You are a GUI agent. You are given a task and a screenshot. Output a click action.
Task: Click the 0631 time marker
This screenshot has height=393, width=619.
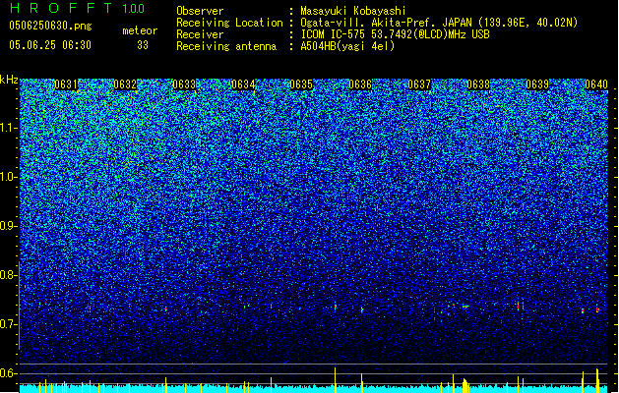tap(66, 84)
